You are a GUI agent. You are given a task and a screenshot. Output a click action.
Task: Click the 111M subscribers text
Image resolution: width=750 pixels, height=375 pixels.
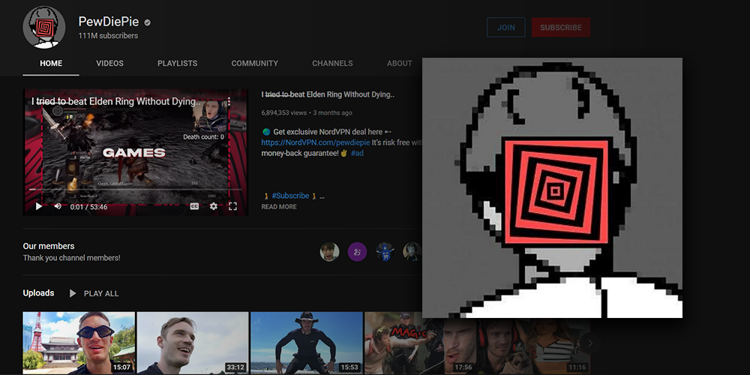(x=108, y=36)
